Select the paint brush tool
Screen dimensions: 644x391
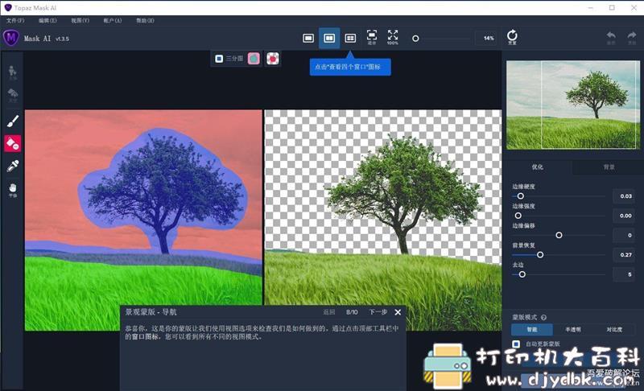pyautogui.click(x=13, y=121)
